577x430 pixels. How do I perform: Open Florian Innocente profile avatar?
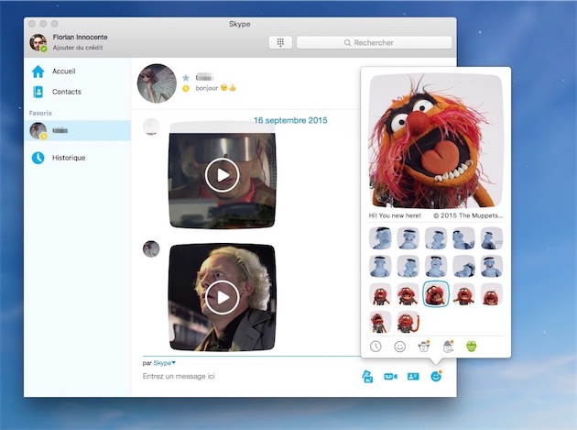(x=38, y=42)
